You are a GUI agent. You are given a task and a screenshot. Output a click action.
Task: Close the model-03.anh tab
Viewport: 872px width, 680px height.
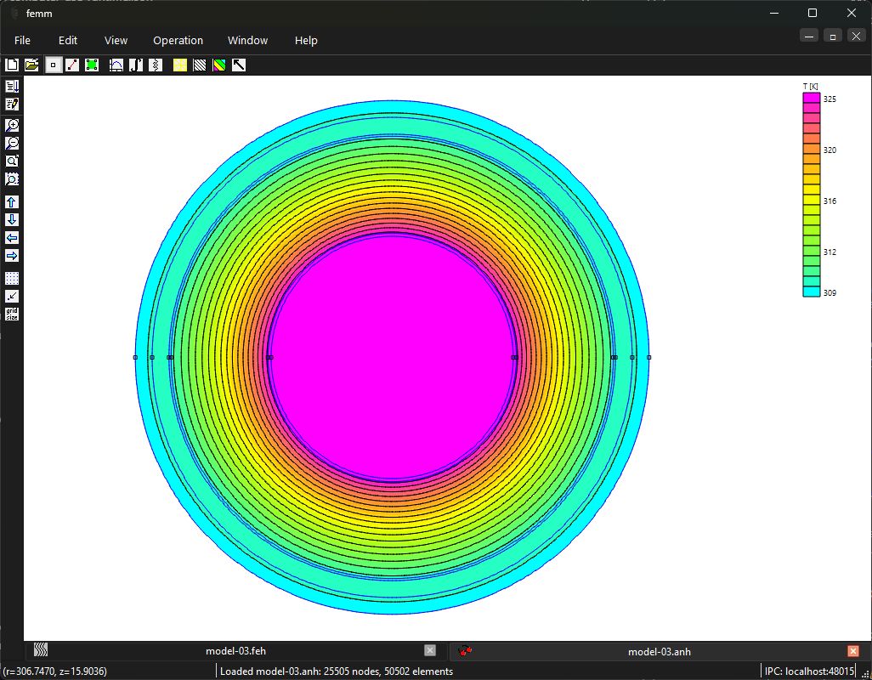click(853, 650)
